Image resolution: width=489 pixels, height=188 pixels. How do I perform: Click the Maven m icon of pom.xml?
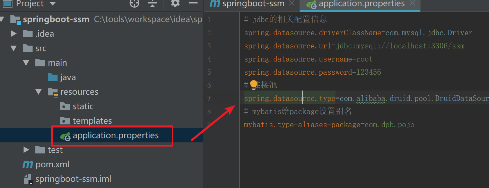pyautogui.click(x=28, y=164)
